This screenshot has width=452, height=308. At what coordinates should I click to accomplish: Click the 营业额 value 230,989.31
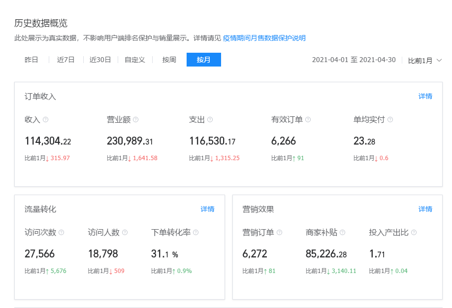(129, 141)
